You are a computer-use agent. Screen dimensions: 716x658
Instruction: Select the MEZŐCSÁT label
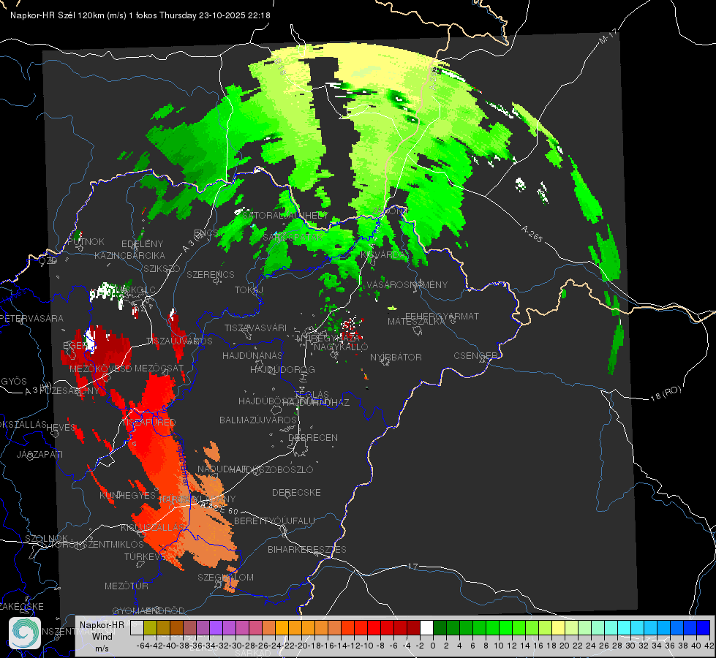(x=159, y=368)
